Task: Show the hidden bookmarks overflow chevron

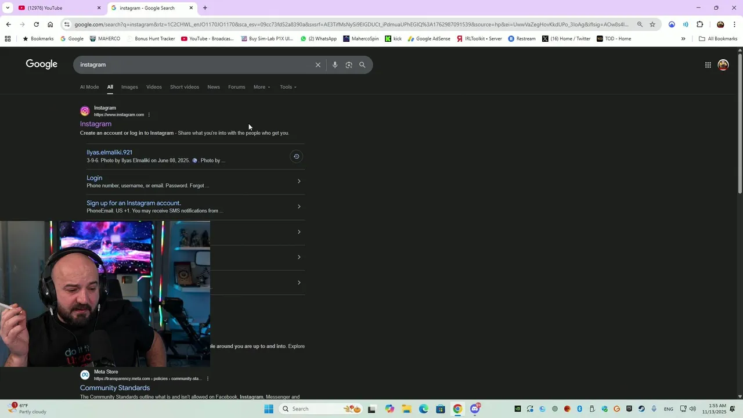Action: (x=683, y=39)
